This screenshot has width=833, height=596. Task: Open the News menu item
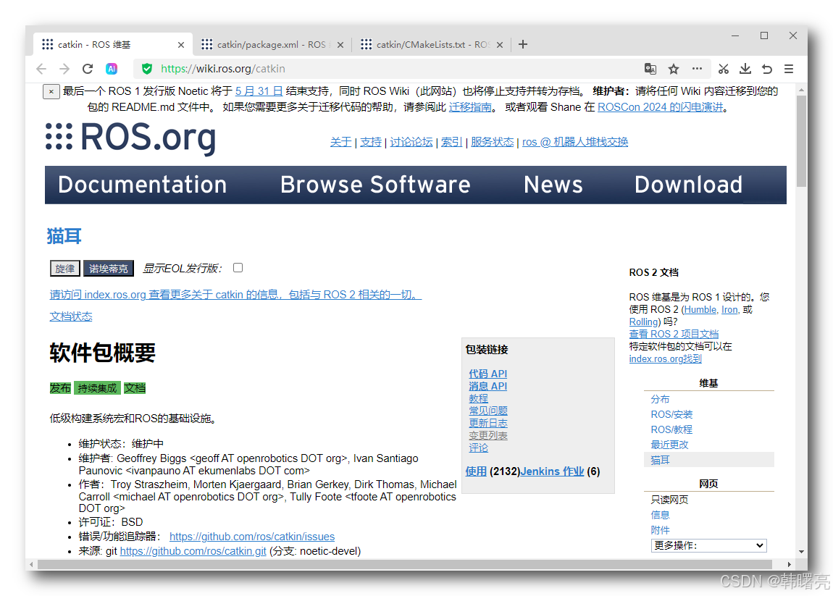(553, 185)
